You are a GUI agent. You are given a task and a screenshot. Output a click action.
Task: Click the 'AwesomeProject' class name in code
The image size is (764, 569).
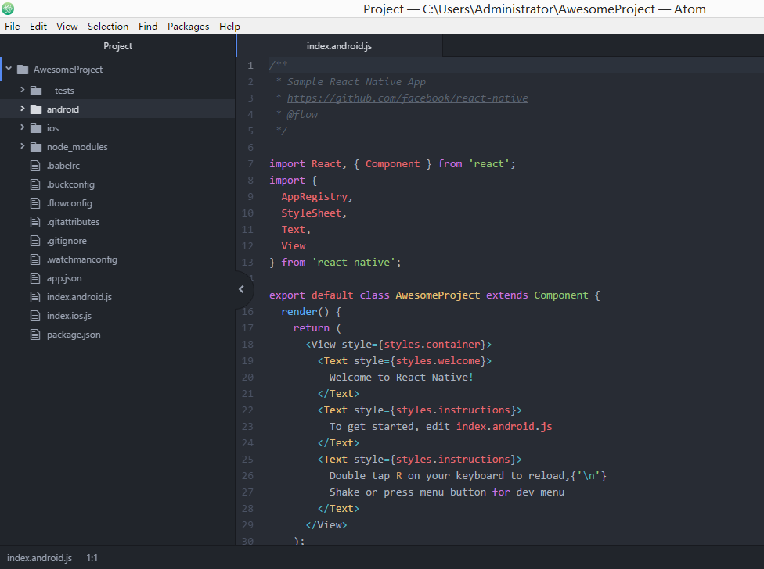pyautogui.click(x=438, y=295)
